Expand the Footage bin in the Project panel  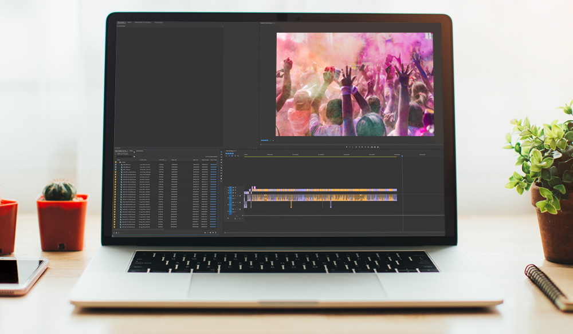tap(119, 162)
